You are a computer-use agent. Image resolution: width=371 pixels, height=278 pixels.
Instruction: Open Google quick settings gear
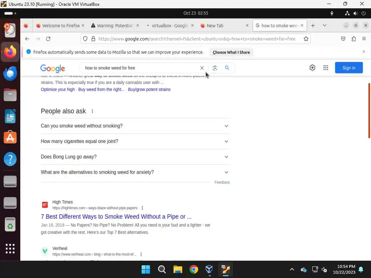coord(312,68)
